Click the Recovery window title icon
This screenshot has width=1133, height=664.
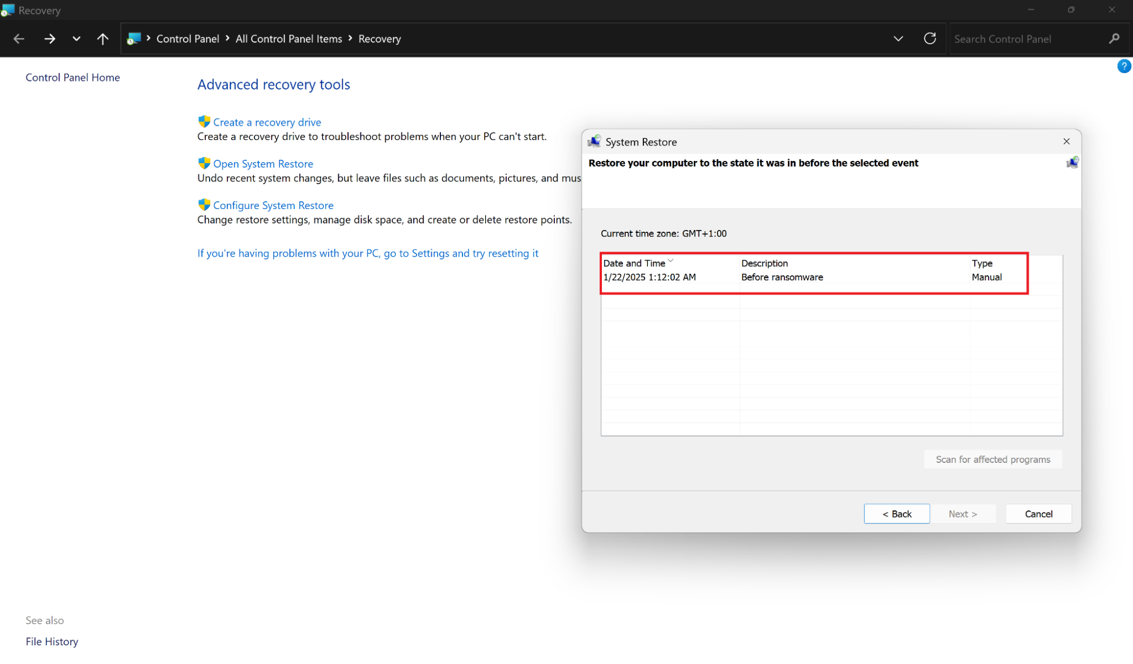(7, 10)
